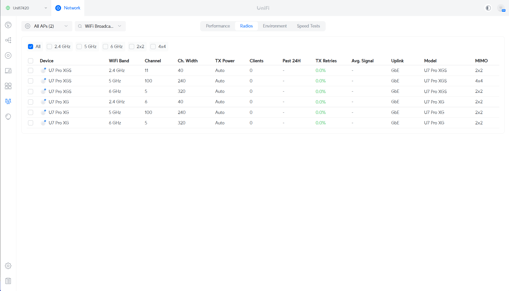Enable the 2x2 filter checkbox
509x291 pixels.
coord(132,47)
